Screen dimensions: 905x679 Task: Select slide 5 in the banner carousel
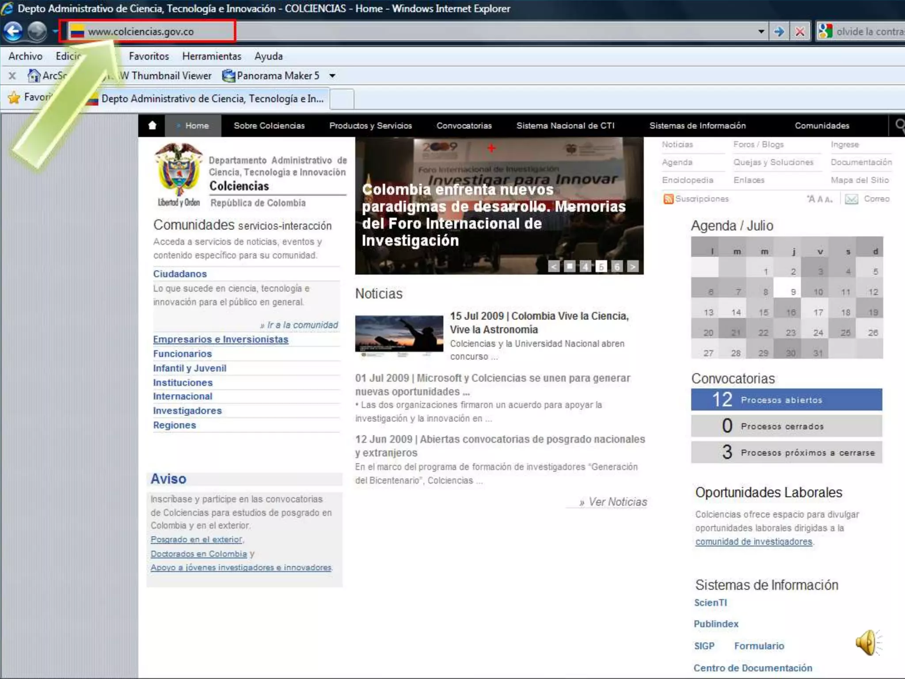click(601, 267)
